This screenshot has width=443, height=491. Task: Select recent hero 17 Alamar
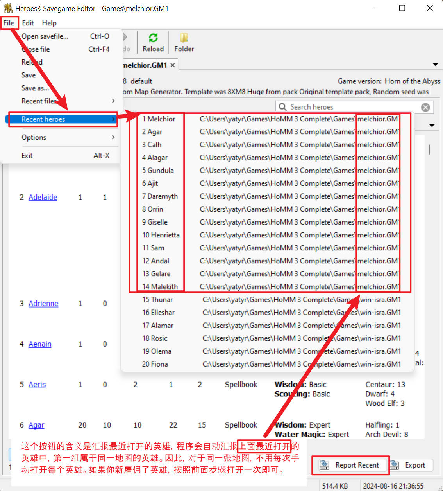pyautogui.click(x=267, y=326)
